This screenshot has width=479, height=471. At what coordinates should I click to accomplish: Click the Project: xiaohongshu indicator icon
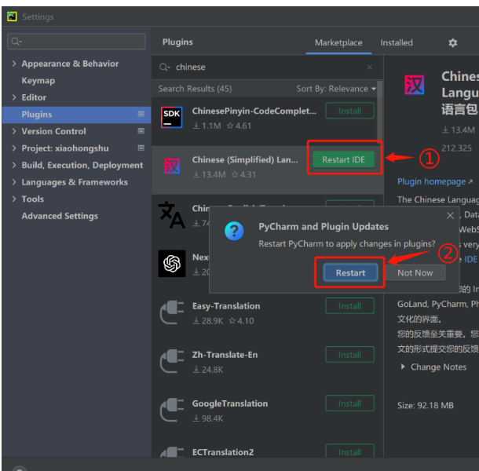(x=141, y=148)
